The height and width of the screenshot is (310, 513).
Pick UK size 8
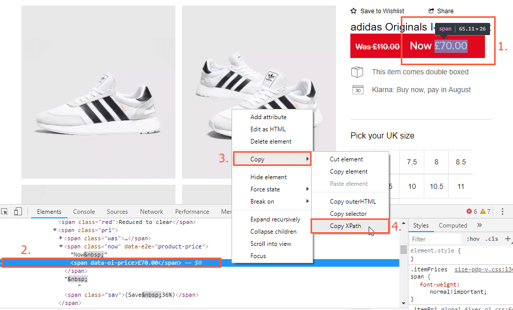click(x=436, y=162)
